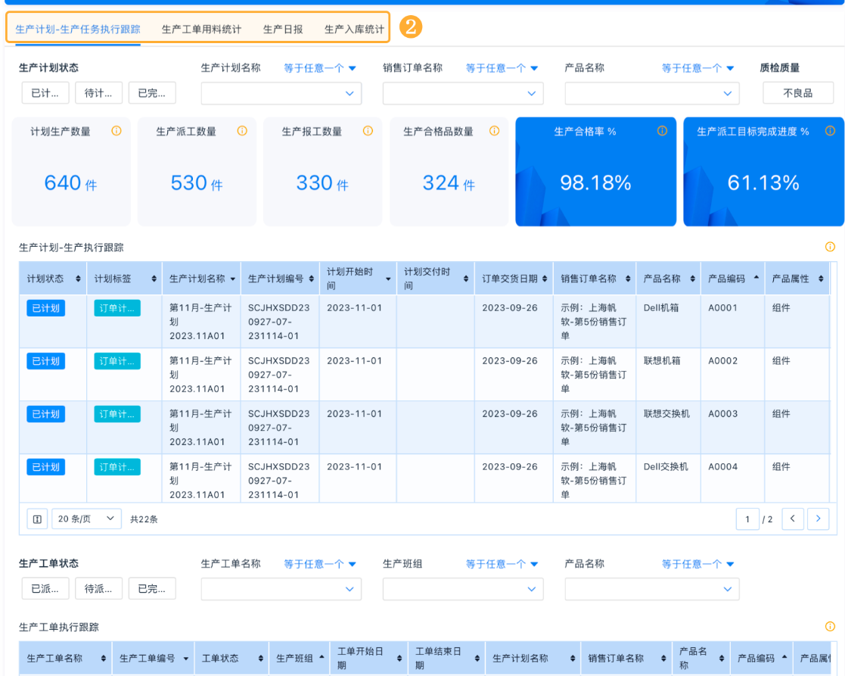Open 等于任意一个 operator for 销售订单名称
Screen dimensions: 845x676
pyautogui.click(x=502, y=68)
